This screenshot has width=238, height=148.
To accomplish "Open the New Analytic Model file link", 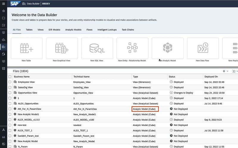I will [x=28, y=141].
